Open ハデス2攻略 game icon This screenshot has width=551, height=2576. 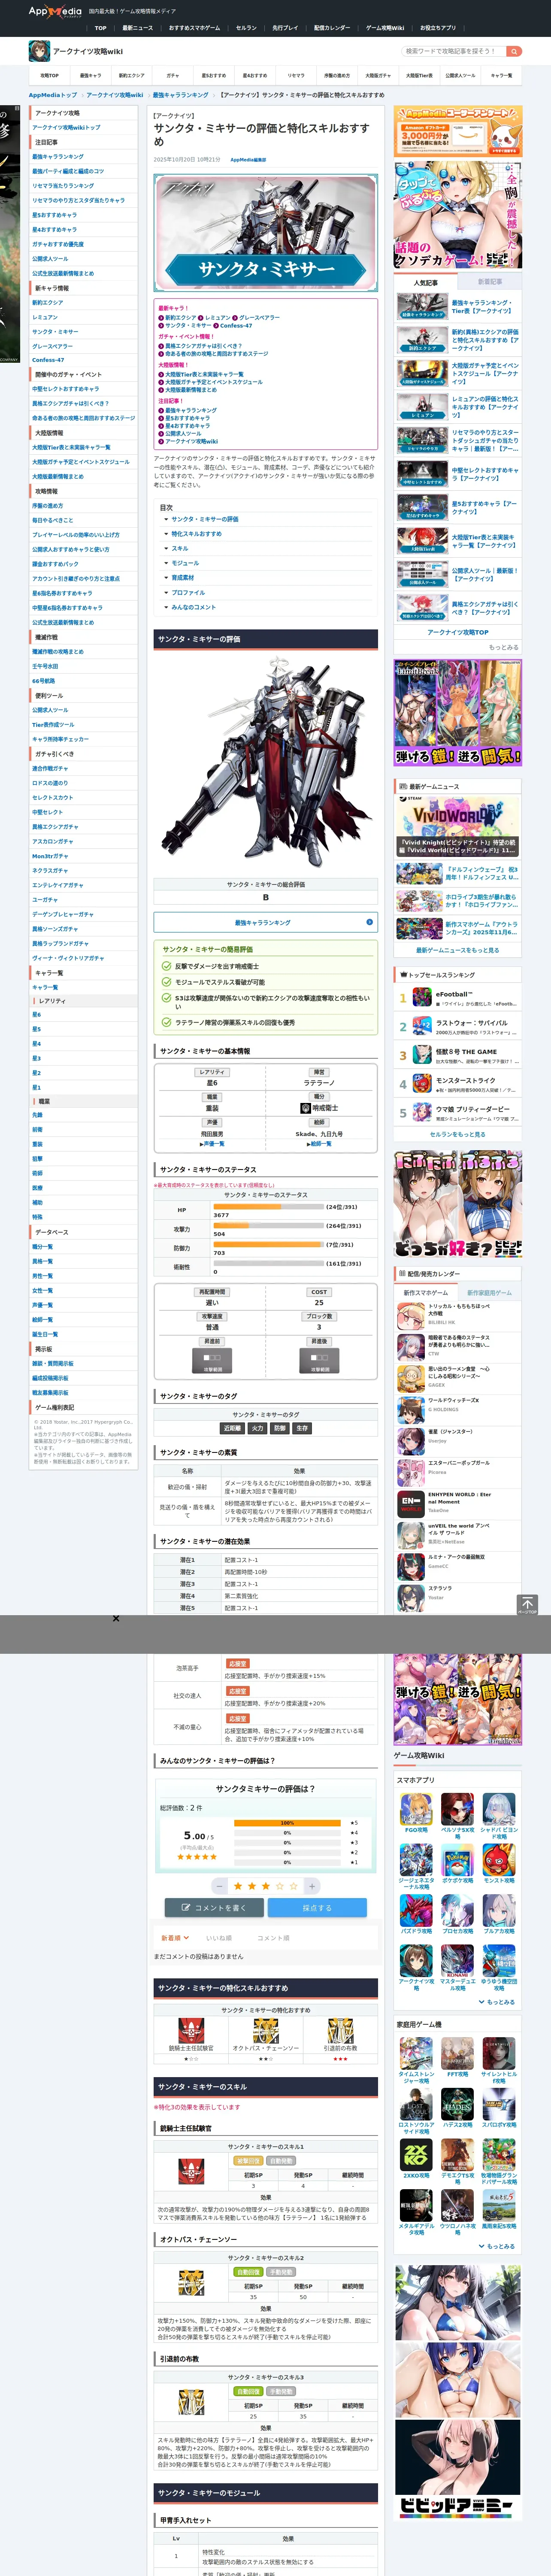(457, 2104)
